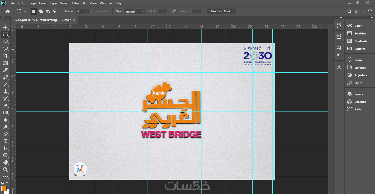Select the Rectangle shape tool
This screenshot has width=375, height=194.
pyautogui.click(x=5, y=155)
